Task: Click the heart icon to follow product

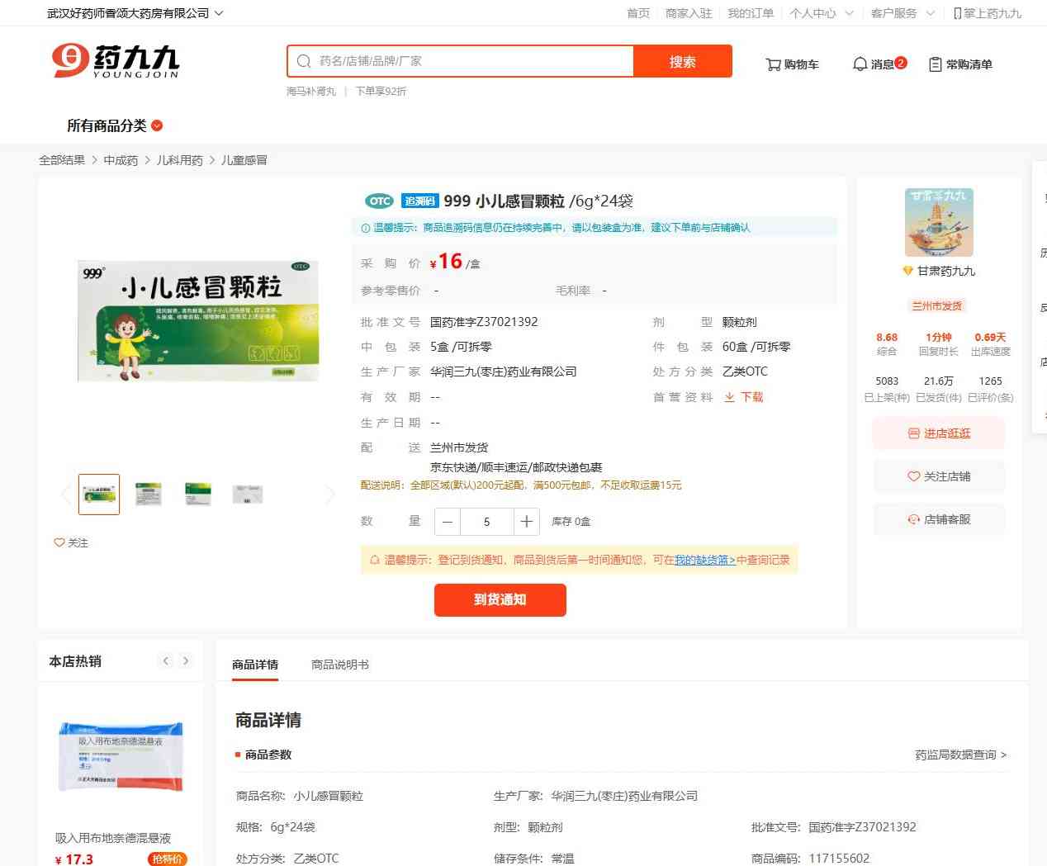Action: coord(59,542)
